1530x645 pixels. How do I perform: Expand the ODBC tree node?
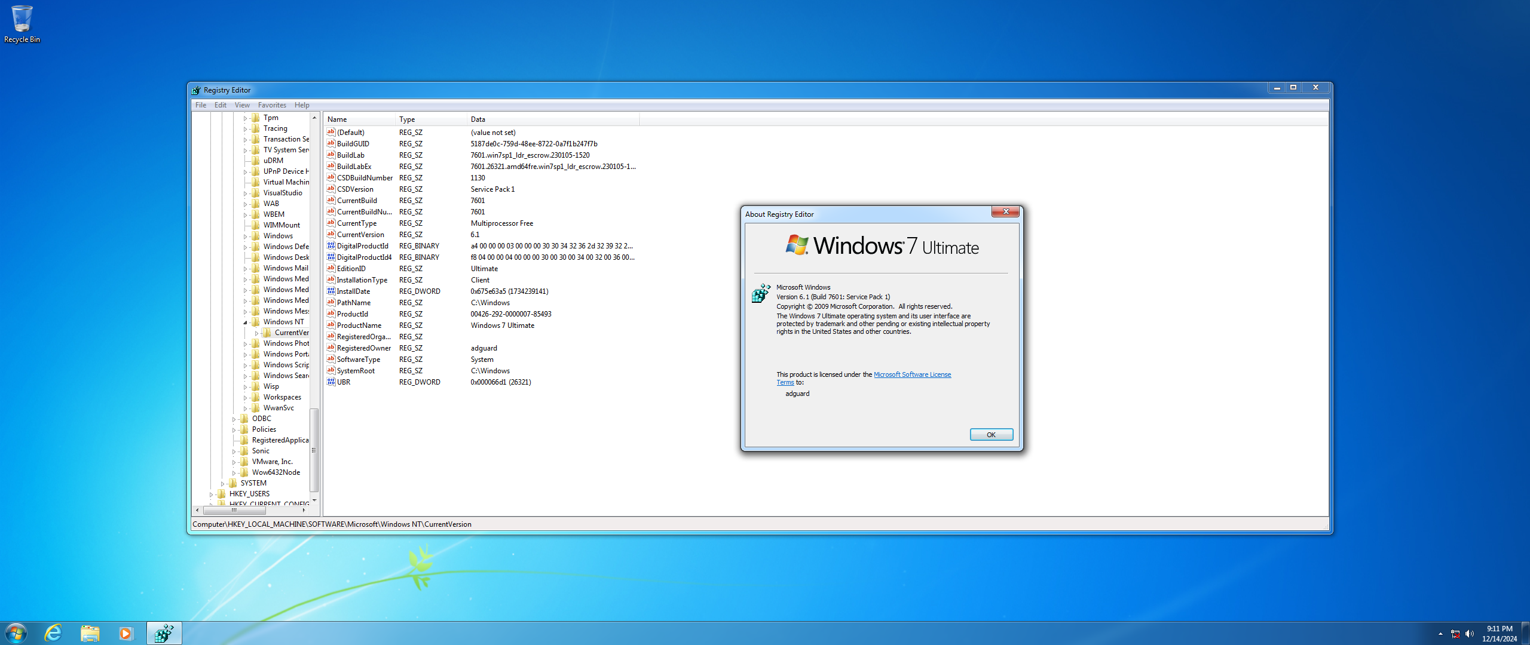click(234, 419)
